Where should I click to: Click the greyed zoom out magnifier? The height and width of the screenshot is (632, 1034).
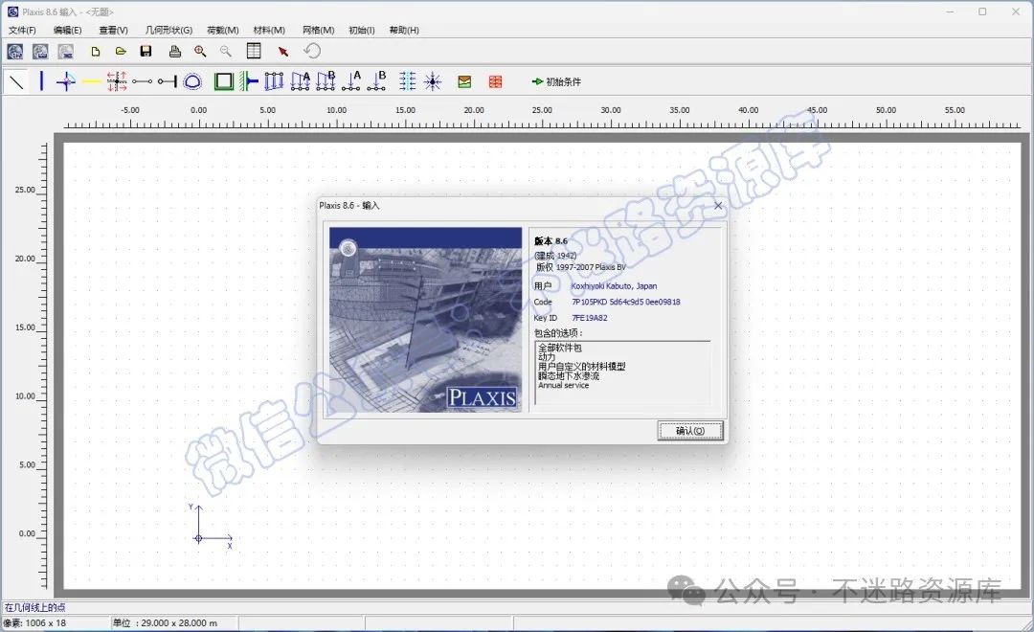tap(226, 52)
